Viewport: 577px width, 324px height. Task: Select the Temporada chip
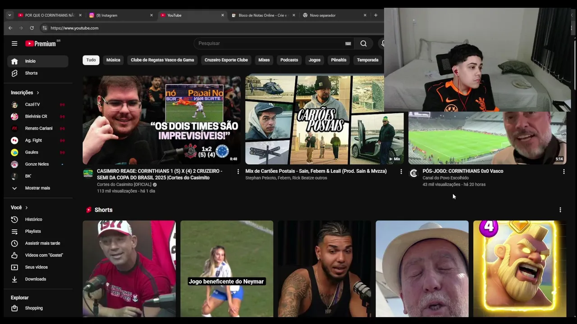point(368,60)
